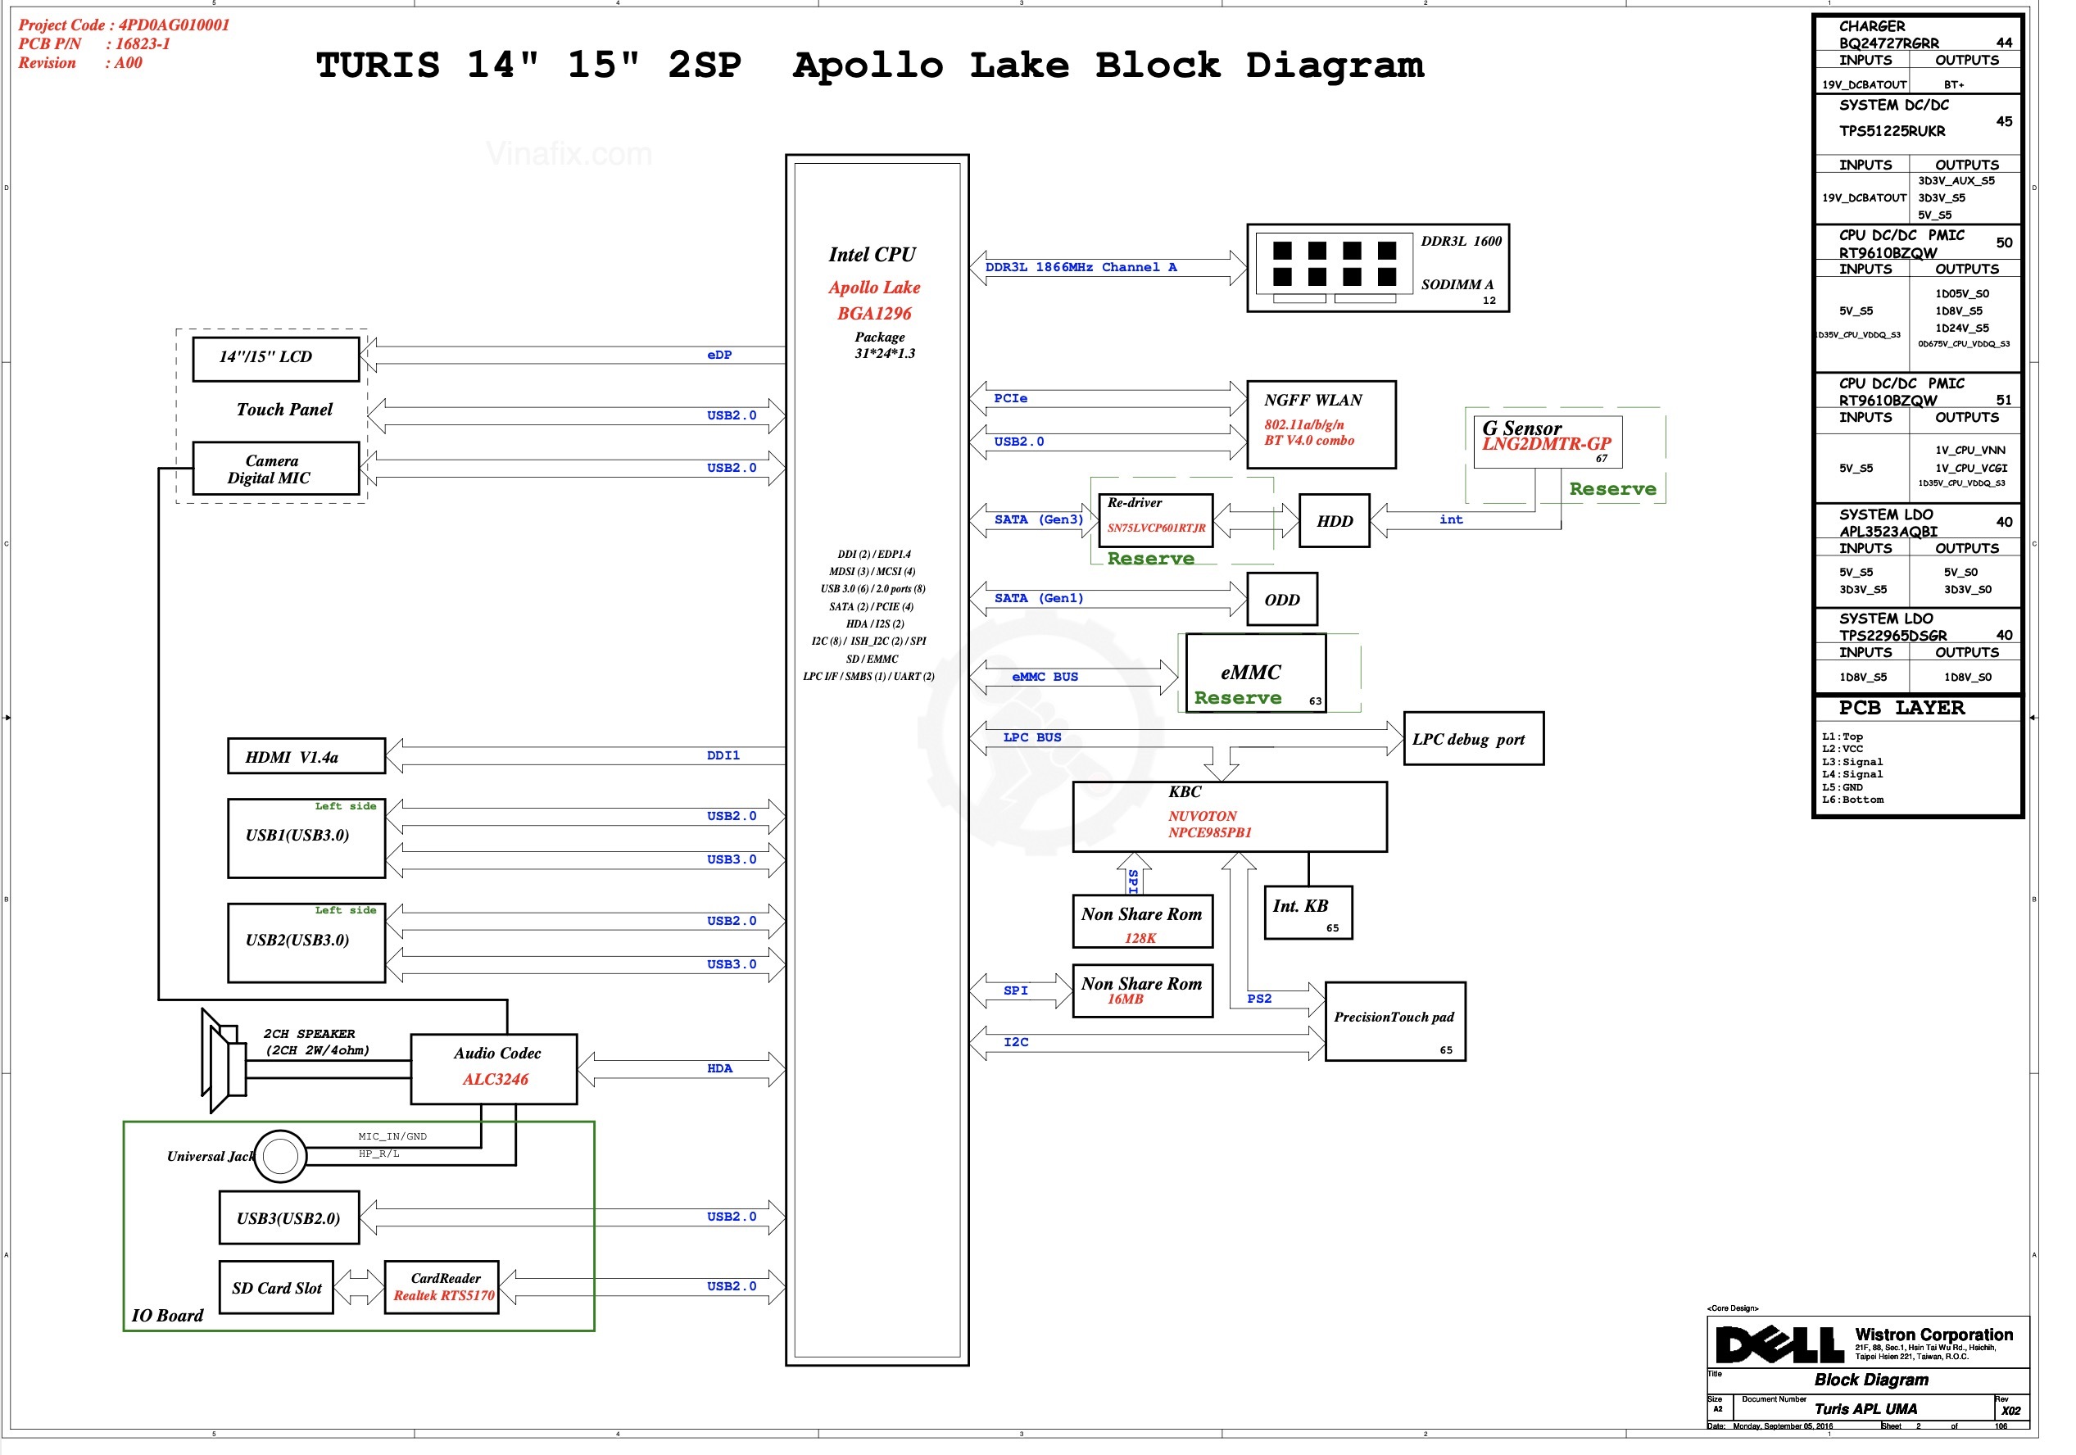Select the USB2(USB3.0) block
This screenshot has width=2076, height=1455.
306,942
